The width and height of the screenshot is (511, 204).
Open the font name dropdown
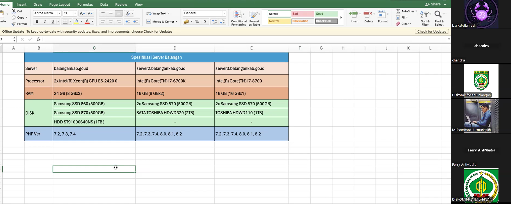[x=59, y=13]
